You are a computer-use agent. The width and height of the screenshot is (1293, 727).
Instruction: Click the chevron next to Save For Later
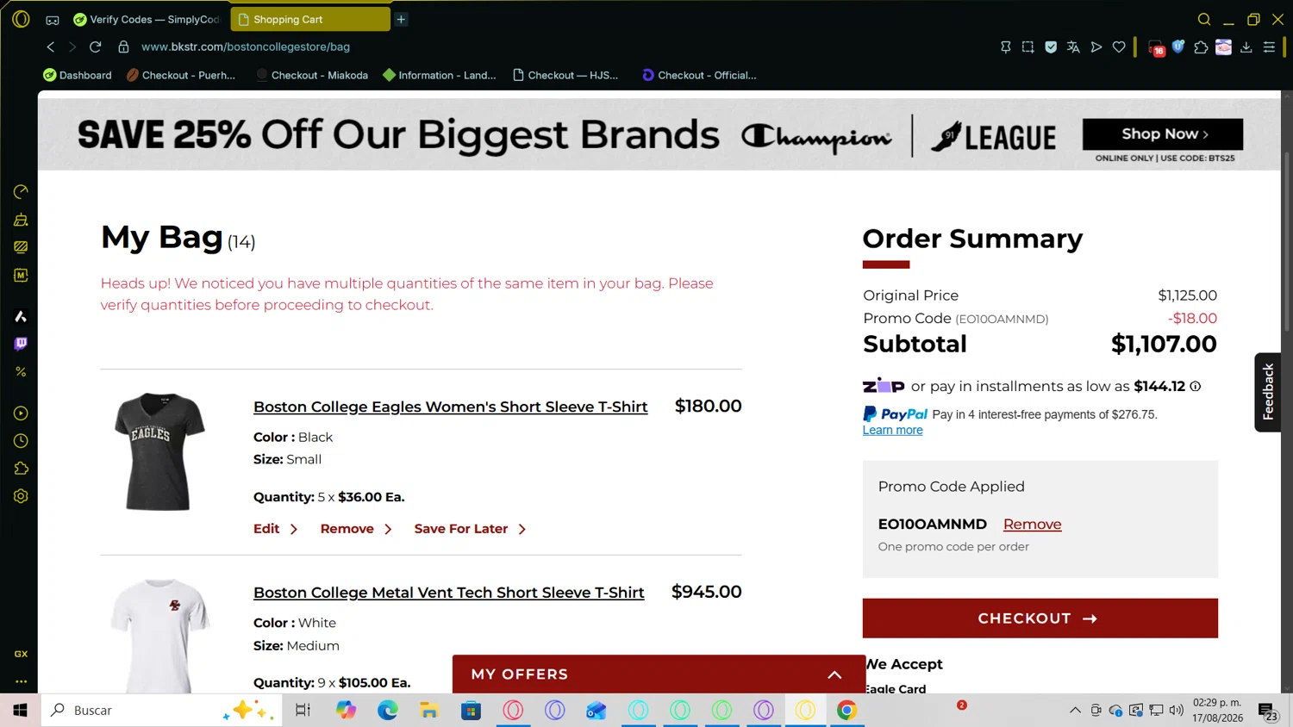pos(522,529)
